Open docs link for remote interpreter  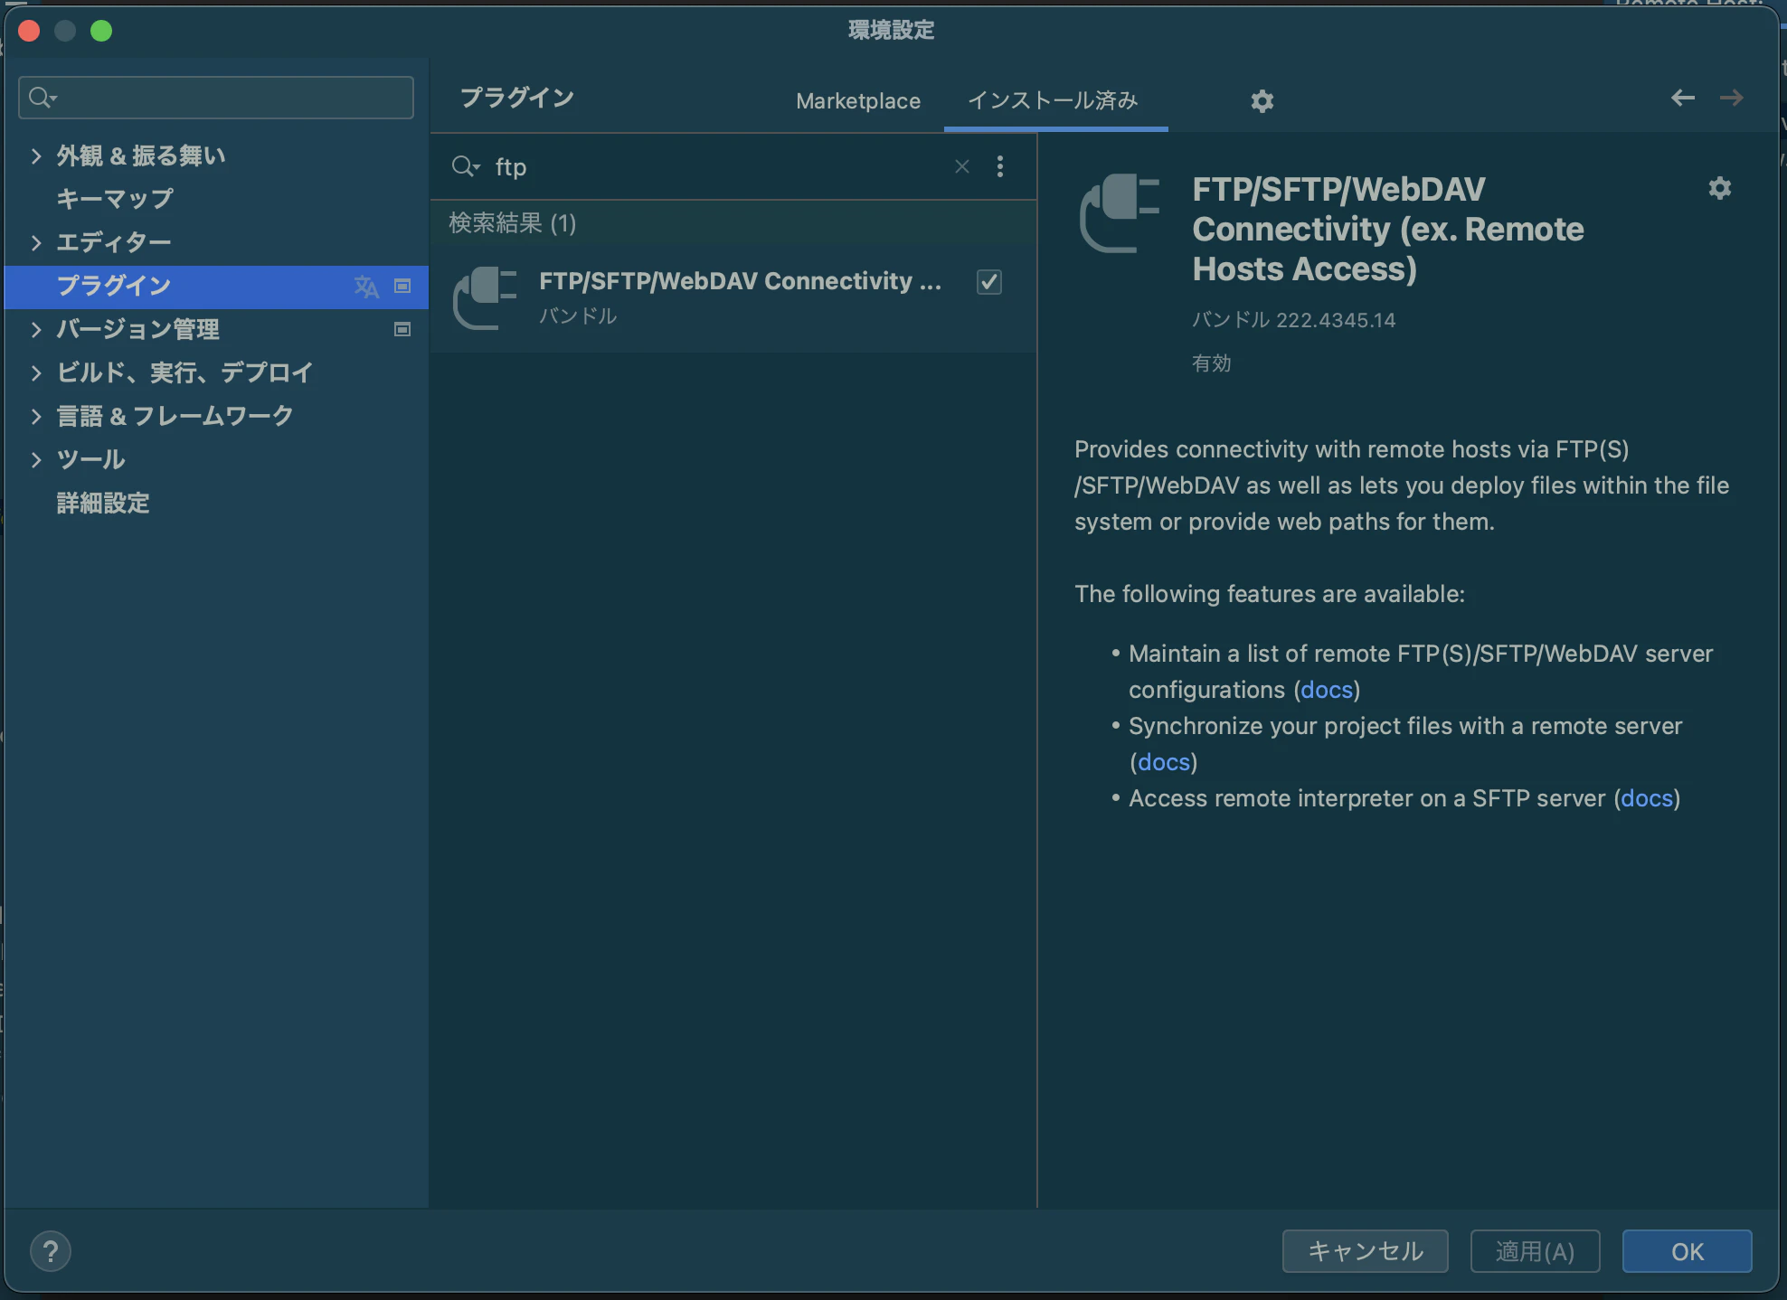(1647, 798)
